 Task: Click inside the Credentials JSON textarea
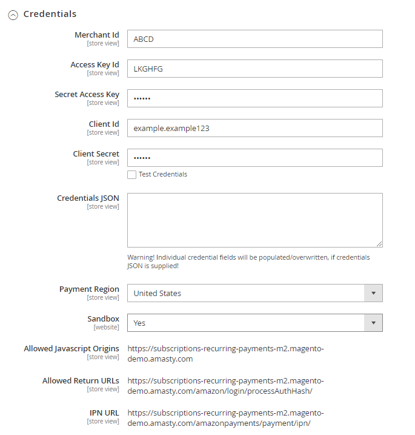click(254, 220)
